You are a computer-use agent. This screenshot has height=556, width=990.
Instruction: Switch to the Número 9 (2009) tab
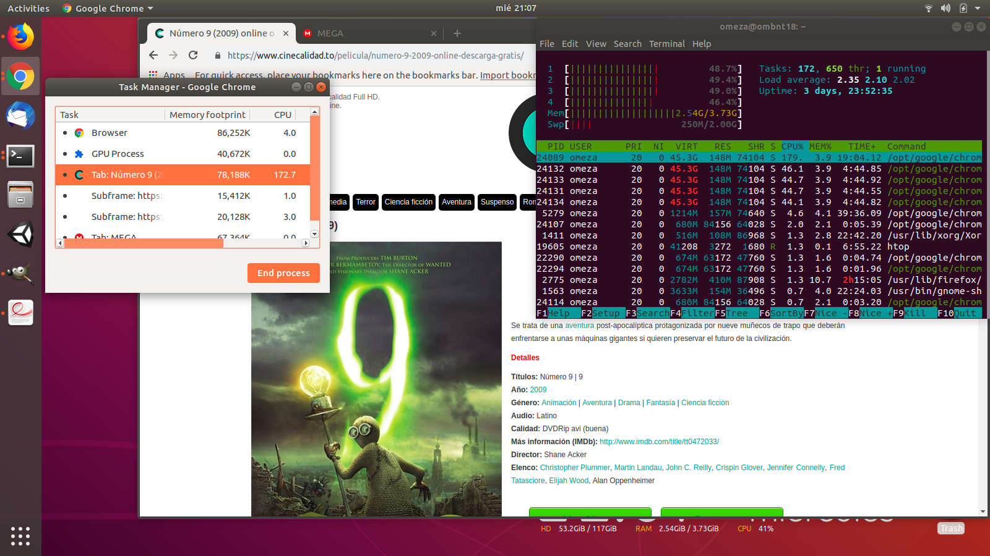point(222,33)
